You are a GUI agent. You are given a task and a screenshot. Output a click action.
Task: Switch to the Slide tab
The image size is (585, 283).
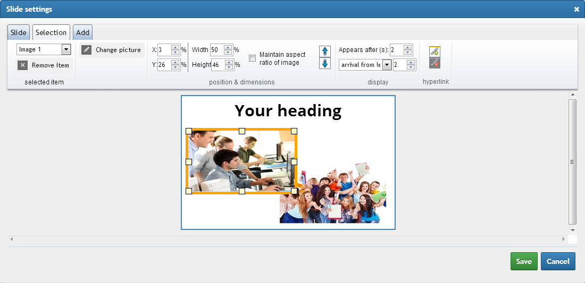18,32
